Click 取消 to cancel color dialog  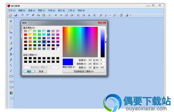coord(41,72)
